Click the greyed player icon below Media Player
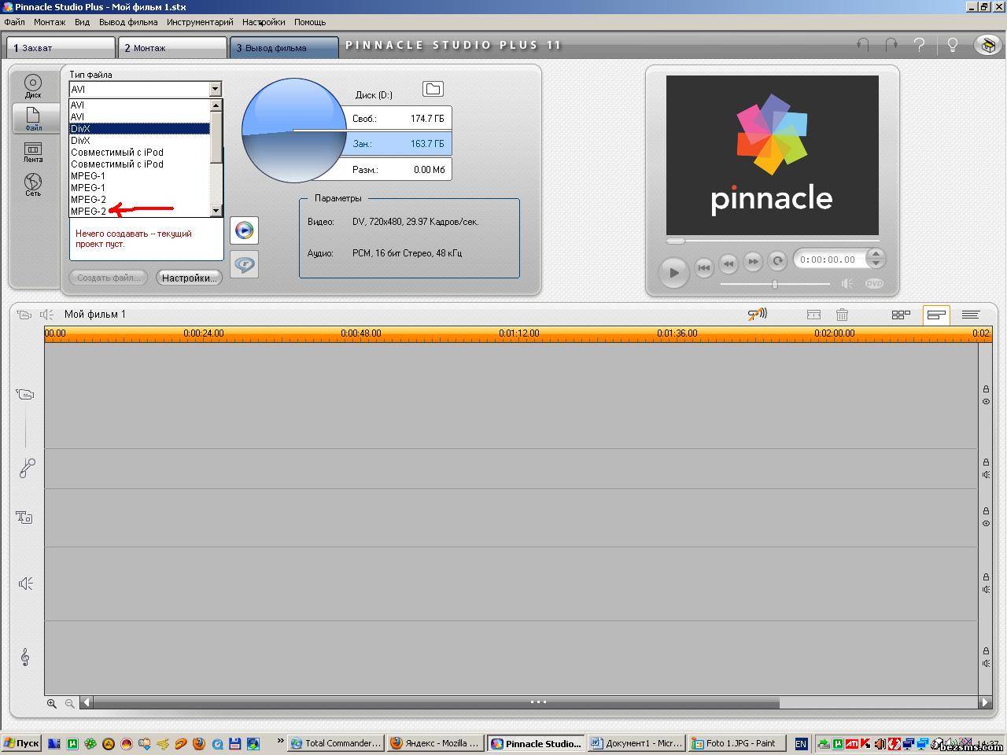The width and height of the screenshot is (1007, 755). coord(245,264)
